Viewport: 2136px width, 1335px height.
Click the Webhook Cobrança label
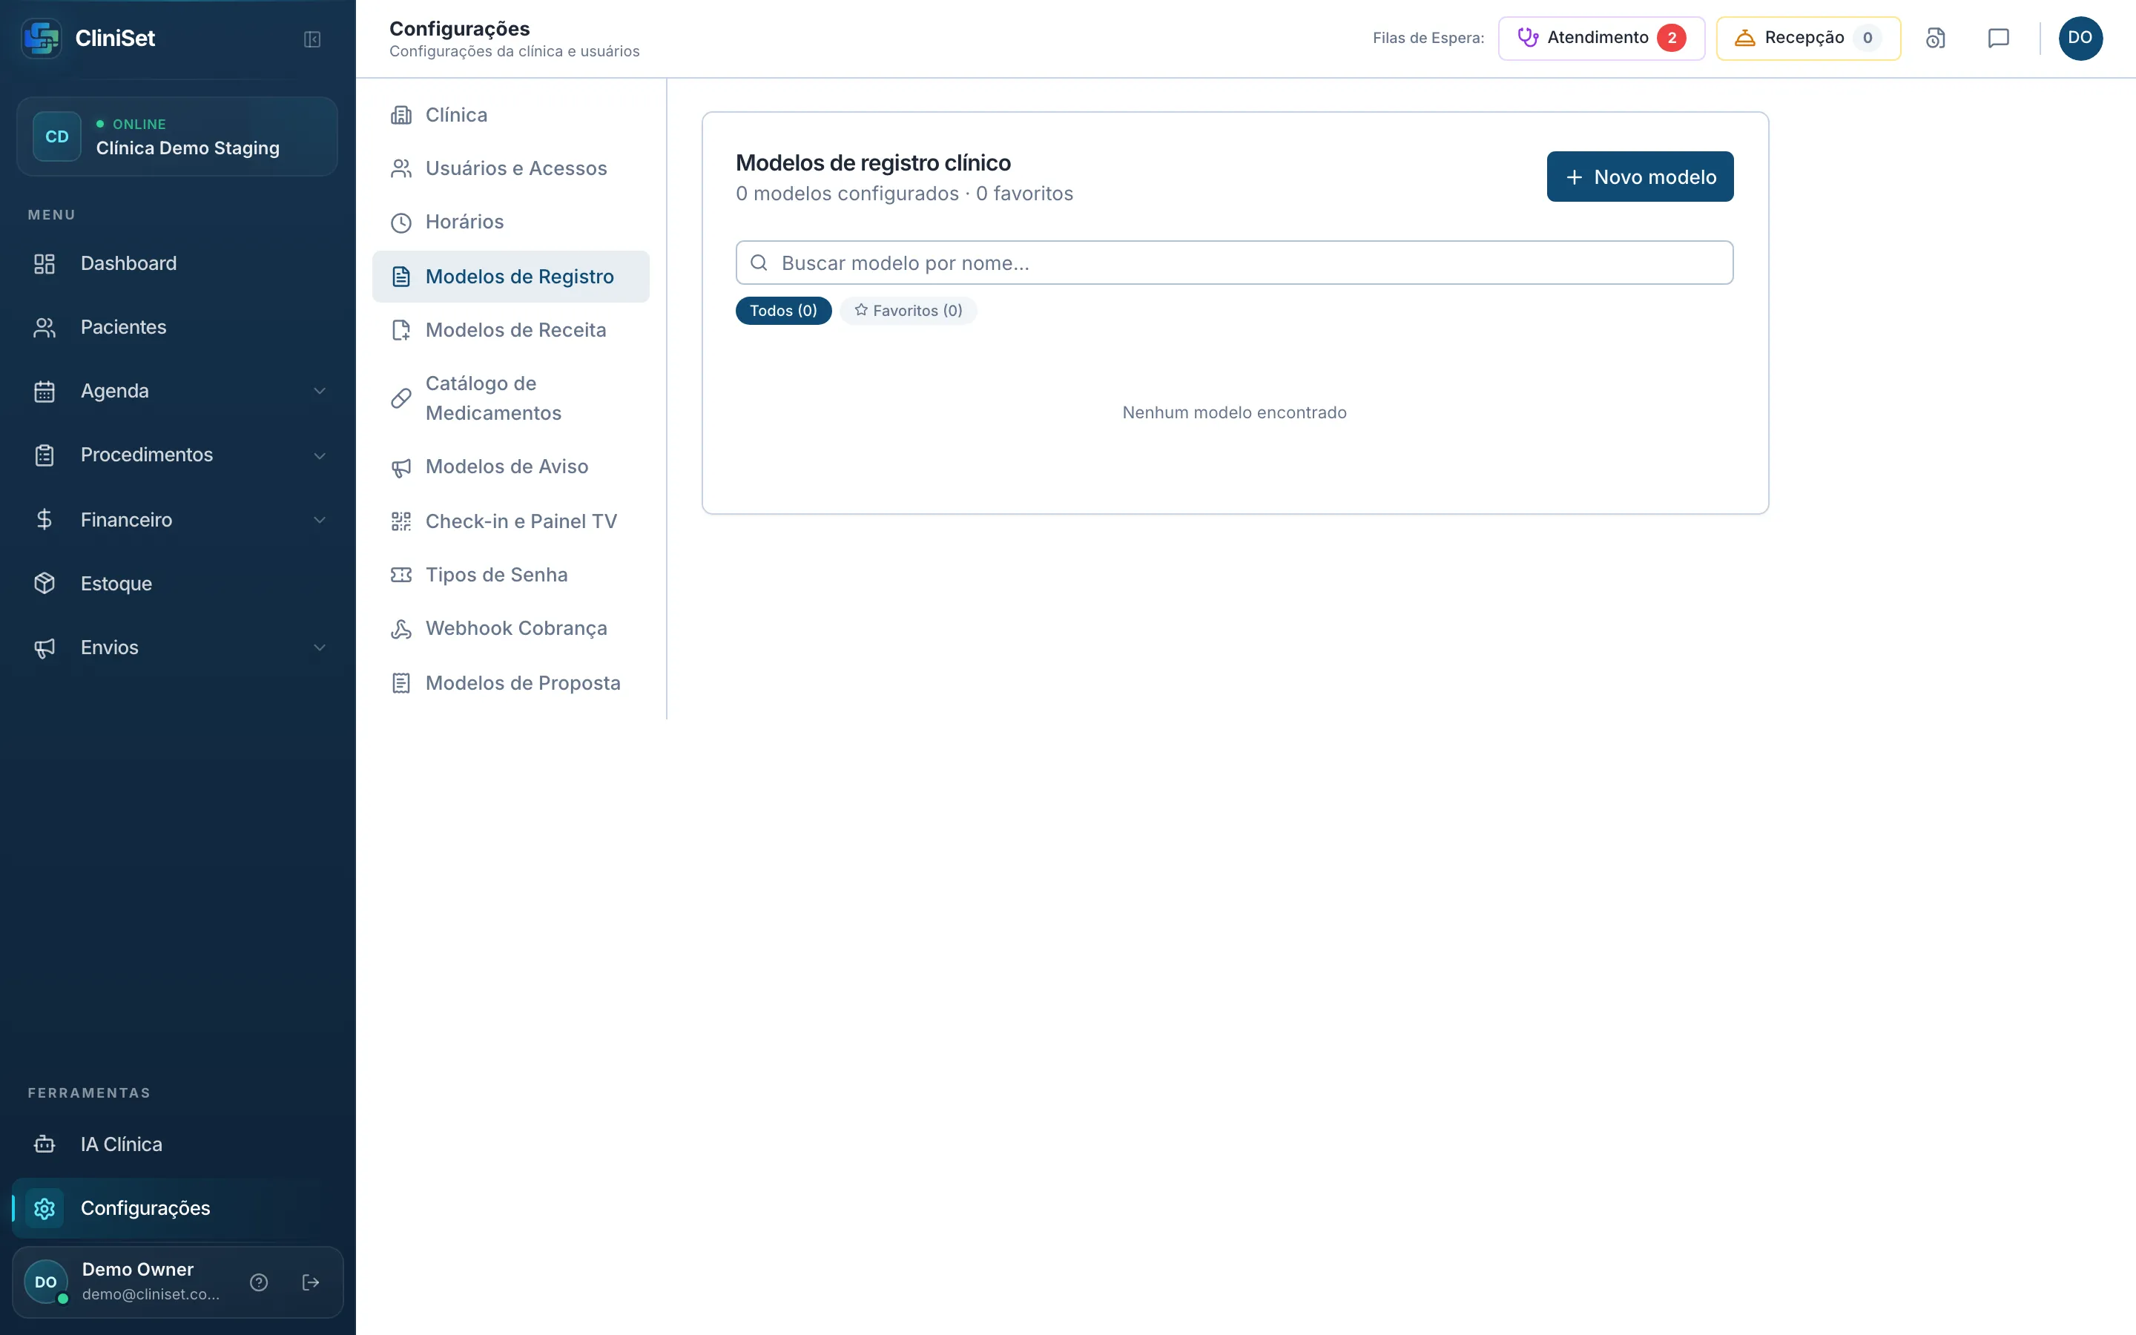tap(516, 629)
